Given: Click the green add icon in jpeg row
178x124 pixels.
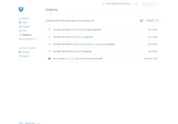Looking at the screenshot, I should (49, 44).
